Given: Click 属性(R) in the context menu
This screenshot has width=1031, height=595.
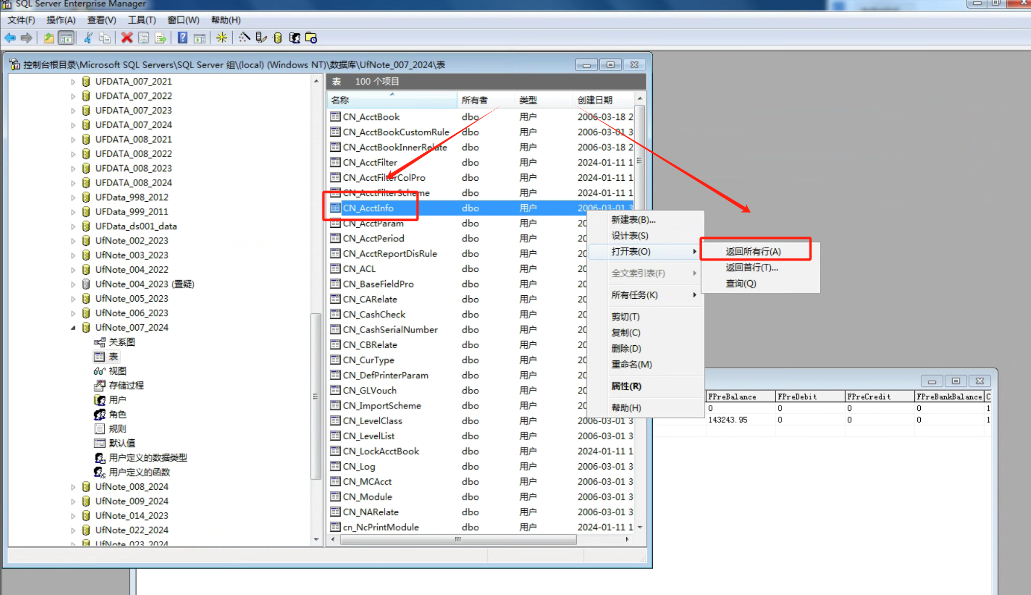Looking at the screenshot, I should 626,386.
